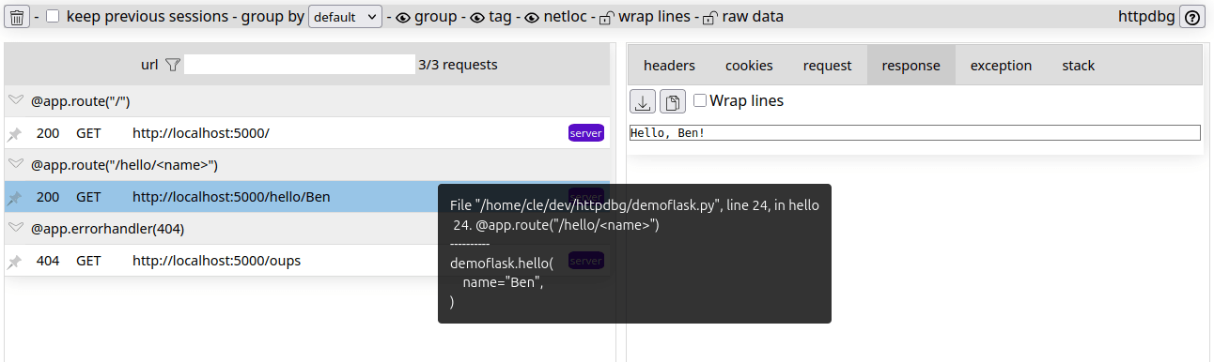Viewport: 1214px width, 362px height.
Task: Click the 404 status code
Action: tap(48, 261)
